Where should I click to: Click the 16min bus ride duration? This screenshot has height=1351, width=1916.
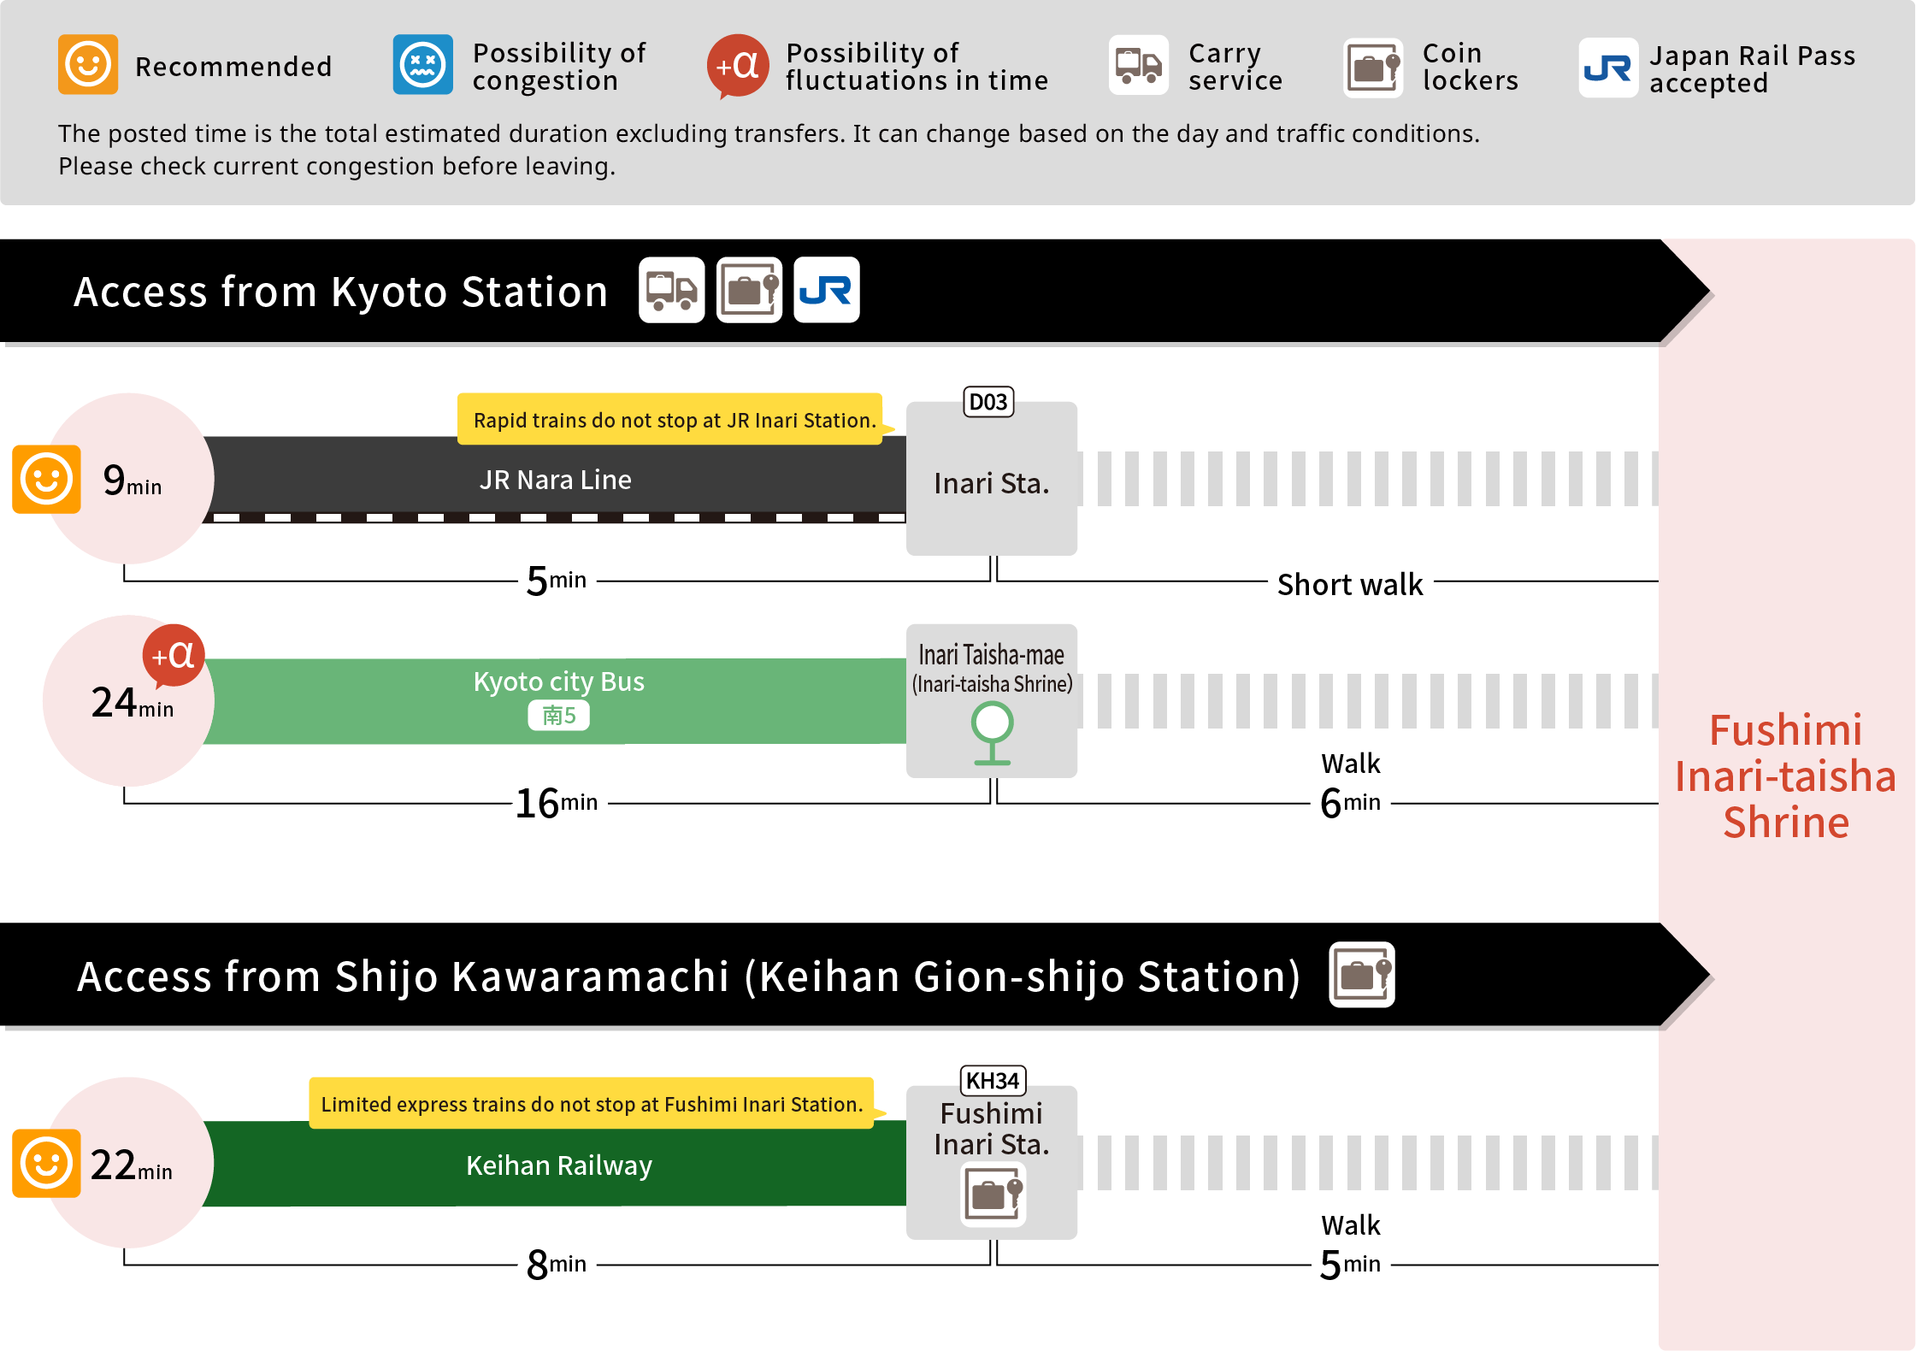point(557,804)
